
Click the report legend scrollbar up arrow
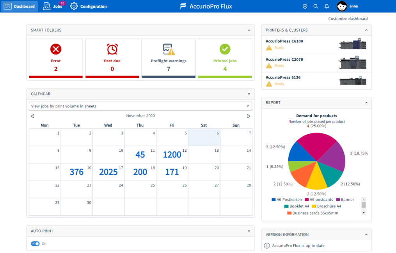(x=364, y=200)
